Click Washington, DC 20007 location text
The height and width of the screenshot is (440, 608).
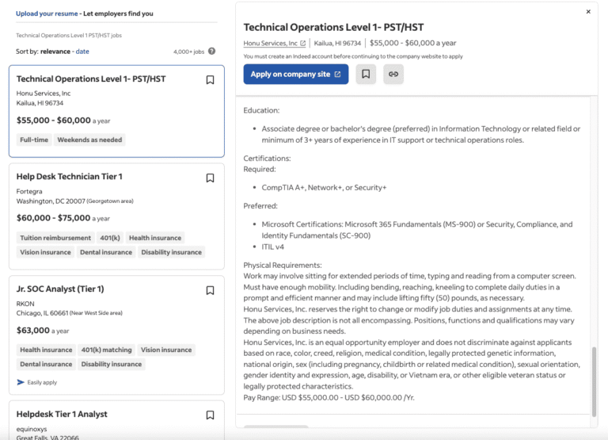(x=51, y=201)
